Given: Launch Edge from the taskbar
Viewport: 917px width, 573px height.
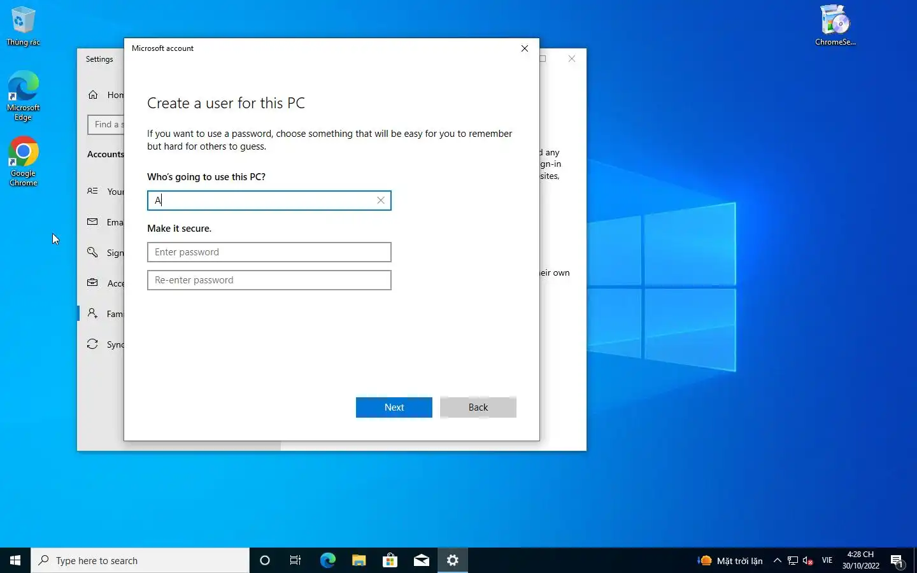Looking at the screenshot, I should 327,560.
